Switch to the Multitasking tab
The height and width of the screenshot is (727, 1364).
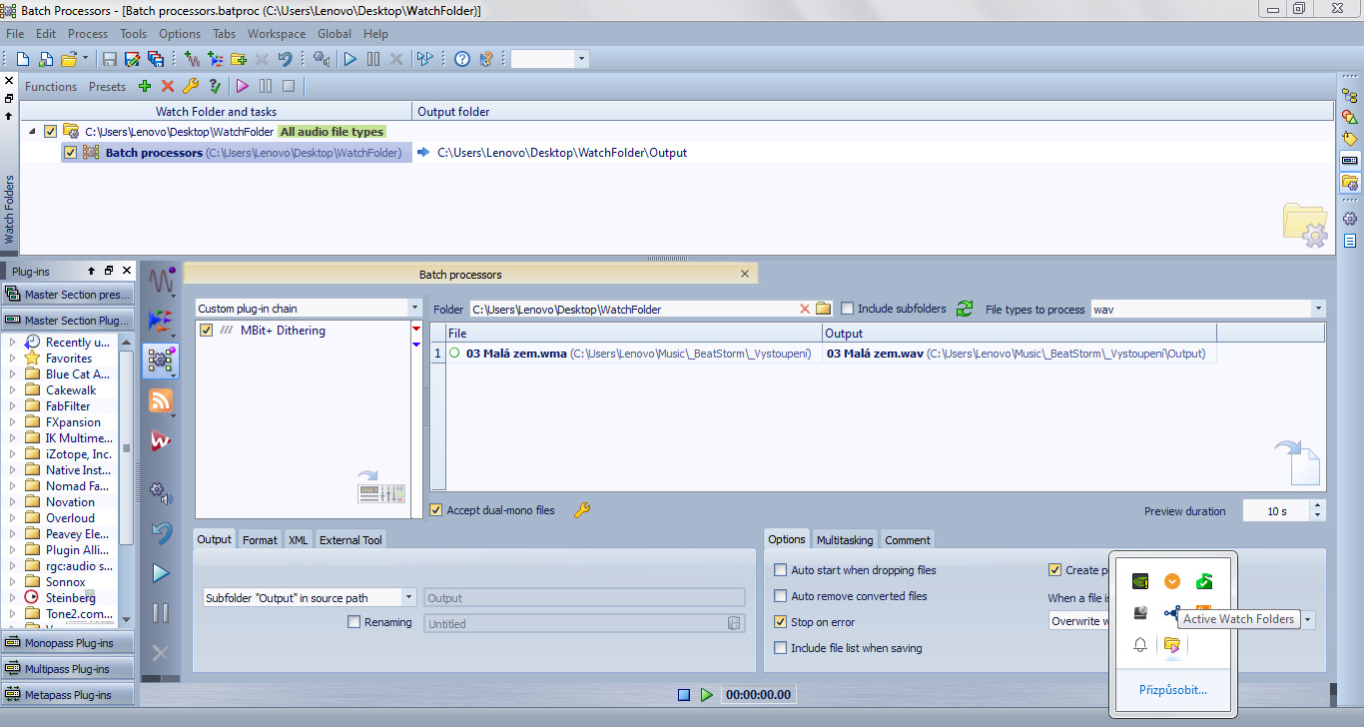(844, 540)
